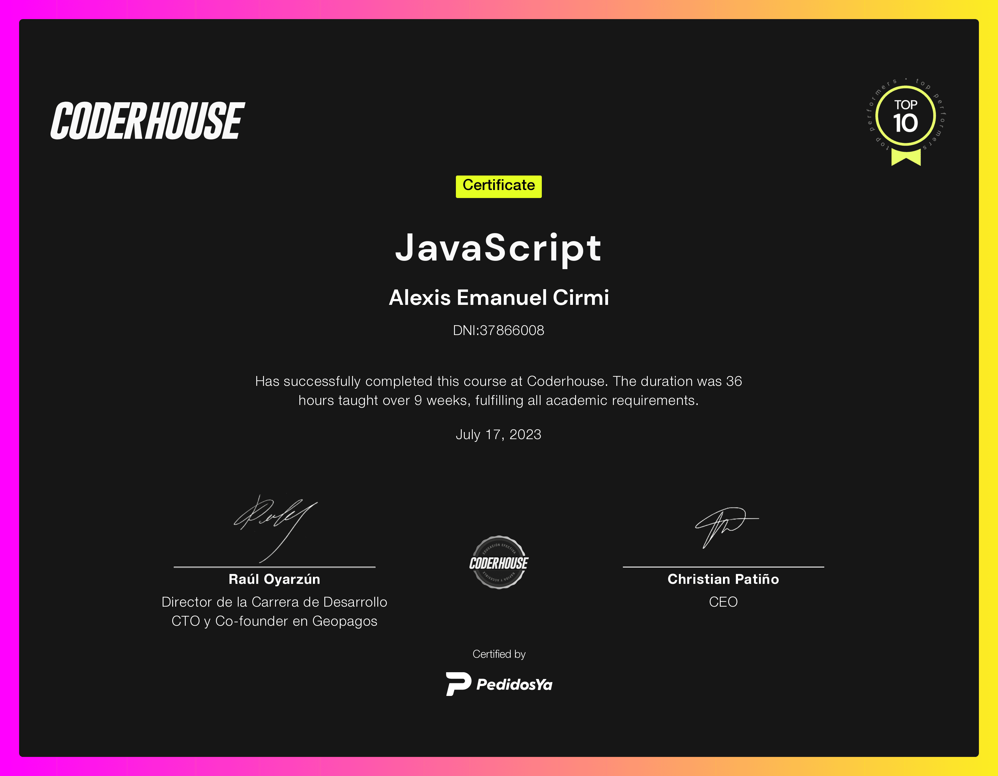Click CTO y Co-founder en Geopagos line

[274, 621]
